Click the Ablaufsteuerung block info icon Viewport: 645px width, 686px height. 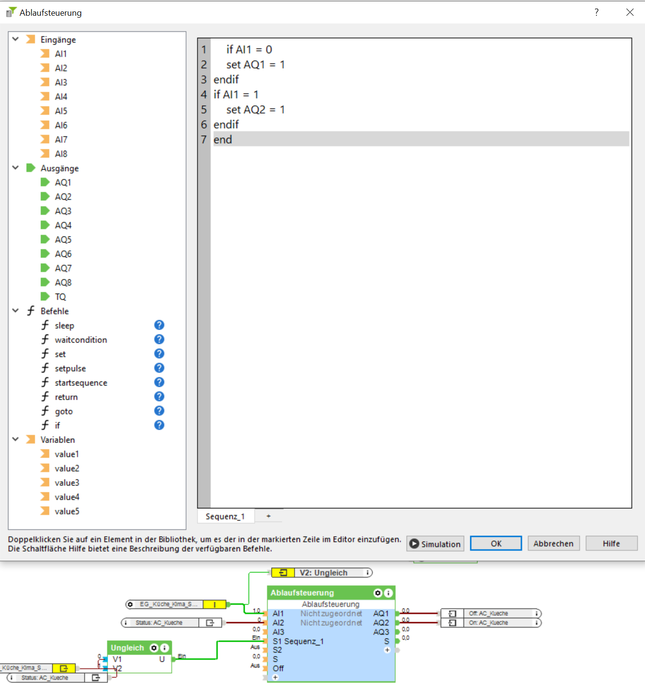(388, 593)
